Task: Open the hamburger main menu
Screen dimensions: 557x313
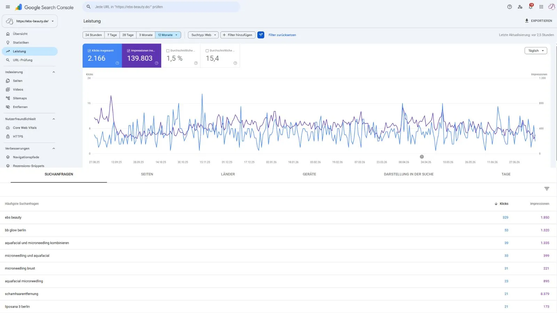Action: pyautogui.click(x=8, y=7)
